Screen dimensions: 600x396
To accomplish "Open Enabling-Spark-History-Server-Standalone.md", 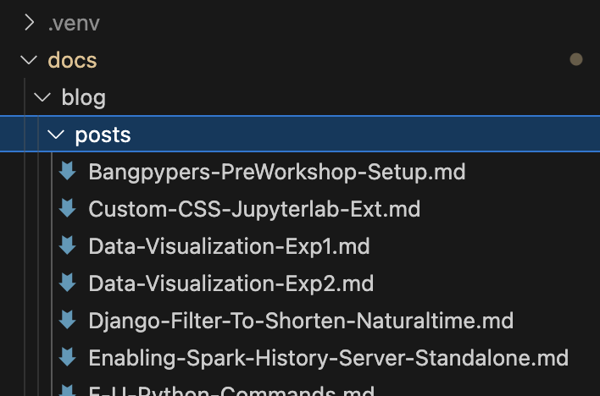I will pos(328,358).
